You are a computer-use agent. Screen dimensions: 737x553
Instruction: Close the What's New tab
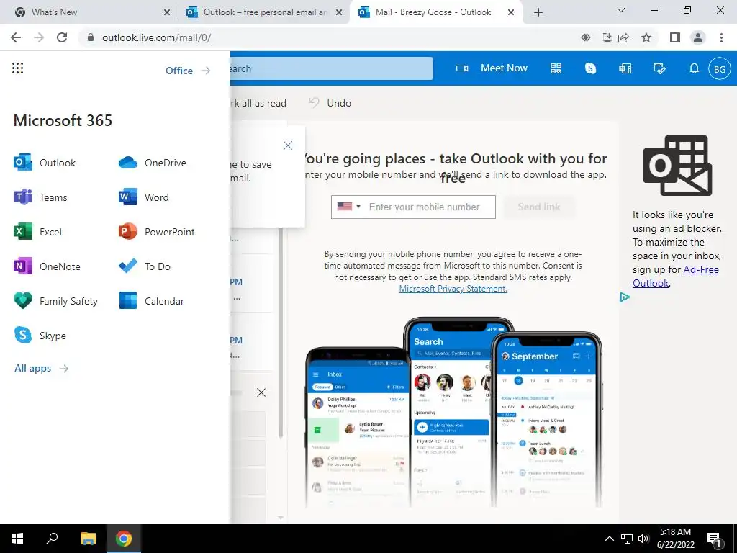pyautogui.click(x=167, y=13)
